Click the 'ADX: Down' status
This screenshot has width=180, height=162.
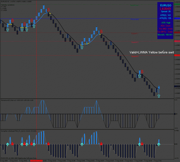tap(166, 26)
